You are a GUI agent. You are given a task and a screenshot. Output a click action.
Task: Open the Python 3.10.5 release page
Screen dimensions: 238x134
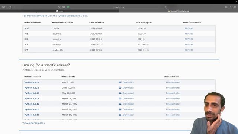tap(32, 88)
